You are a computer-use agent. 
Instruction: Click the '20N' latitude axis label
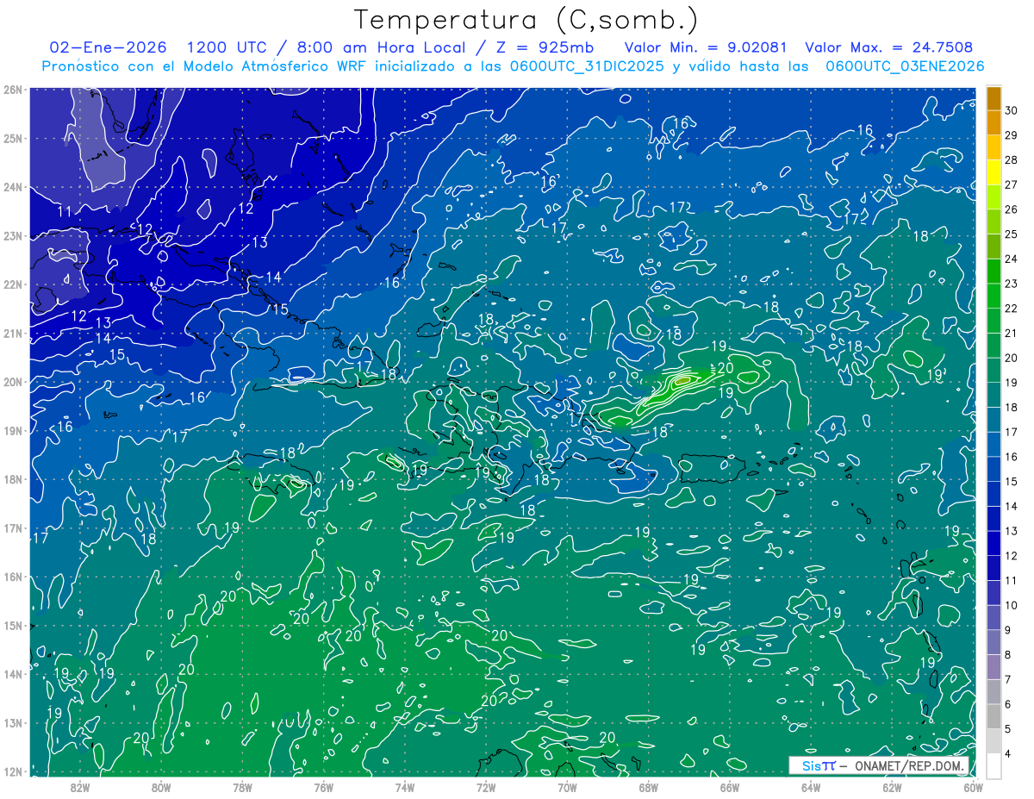click(12, 382)
